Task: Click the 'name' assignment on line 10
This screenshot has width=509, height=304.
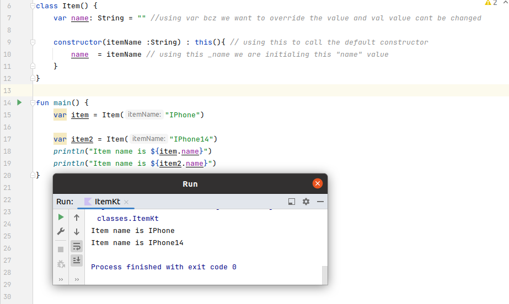Action: (x=80, y=55)
